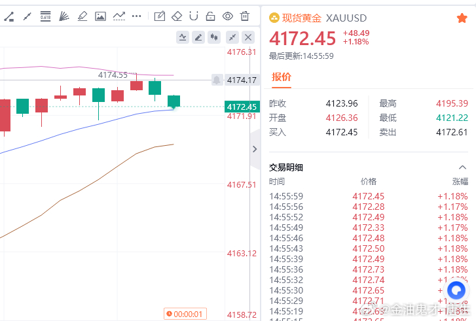476x321 pixels.
Task: Select the trade row at 14:55:49
Action: click(369, 228)
